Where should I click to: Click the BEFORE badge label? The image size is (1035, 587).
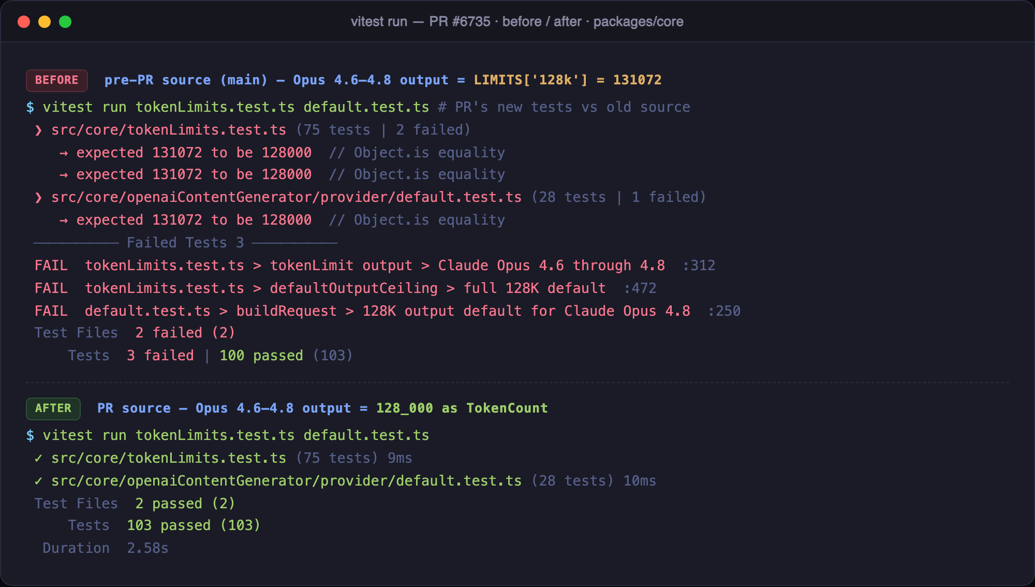tap(57, 80)
